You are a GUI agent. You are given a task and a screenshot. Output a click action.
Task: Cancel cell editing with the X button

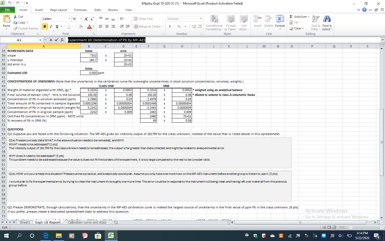[x=51, y=40]
